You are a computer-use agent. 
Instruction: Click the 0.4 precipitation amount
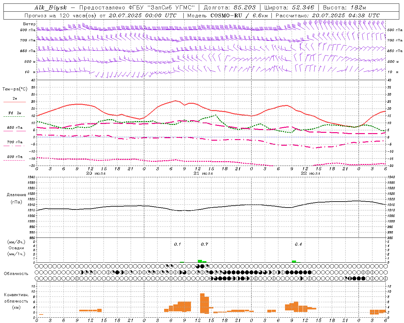298,244
